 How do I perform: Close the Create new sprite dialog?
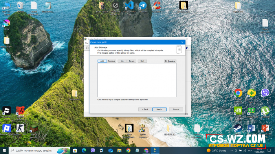182,42
